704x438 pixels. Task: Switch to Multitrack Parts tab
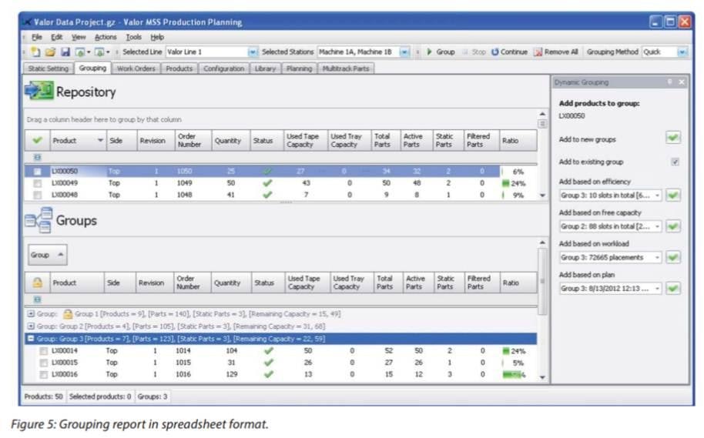[346, 69]
